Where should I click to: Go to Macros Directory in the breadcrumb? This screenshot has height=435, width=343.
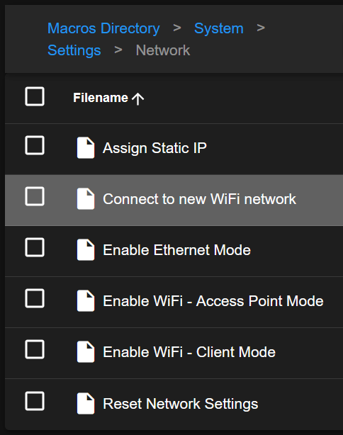click(x=103, y=28)
